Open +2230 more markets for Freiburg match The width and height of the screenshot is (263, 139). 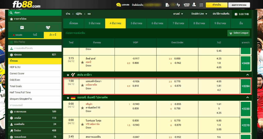246,109
